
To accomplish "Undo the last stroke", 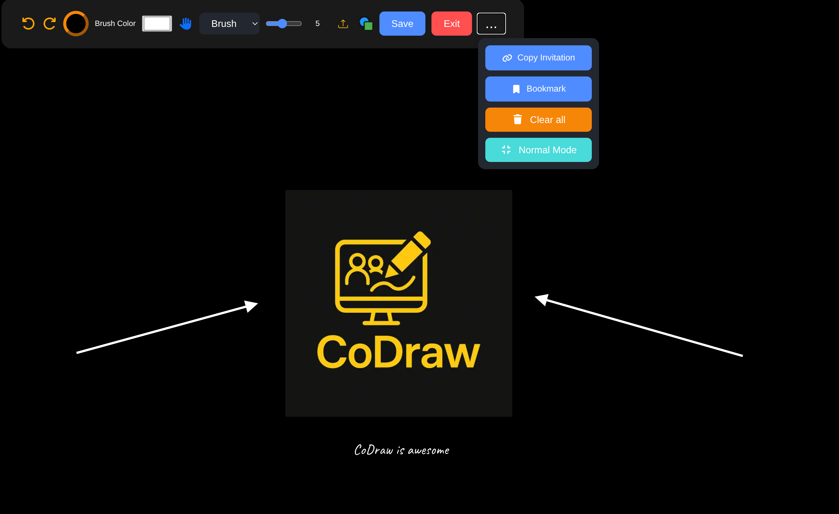I will click(28, 24).
